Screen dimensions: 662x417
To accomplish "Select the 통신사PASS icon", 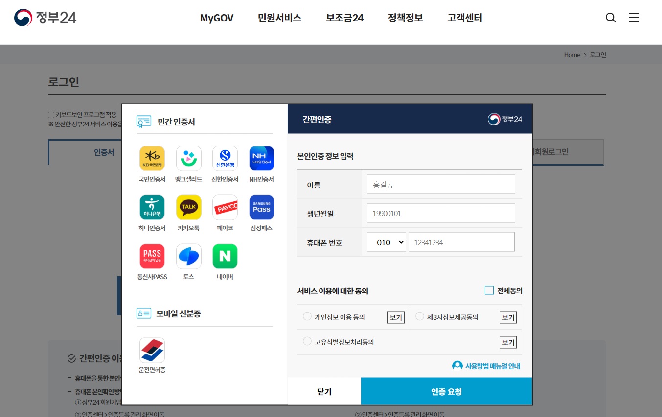I will pyautogui.click(x=152, y=256).
